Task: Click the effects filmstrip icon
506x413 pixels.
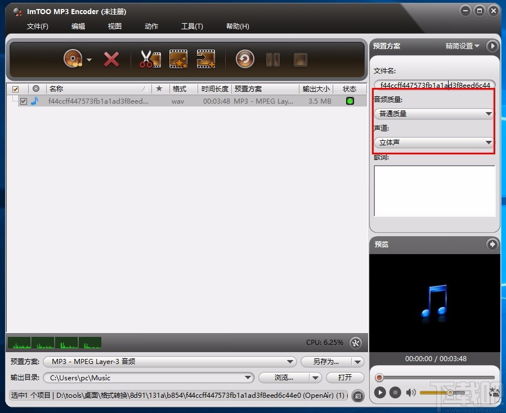Action: (x=178, y=59)
